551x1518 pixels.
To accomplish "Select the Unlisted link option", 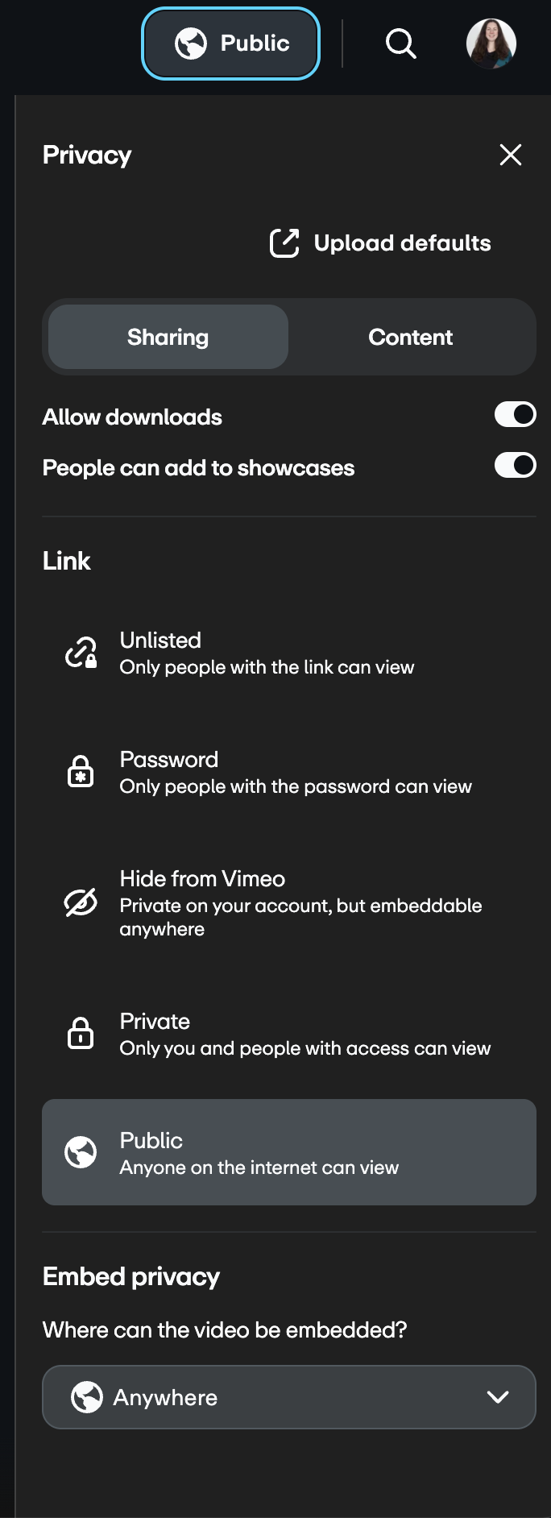I will (267, 653).
